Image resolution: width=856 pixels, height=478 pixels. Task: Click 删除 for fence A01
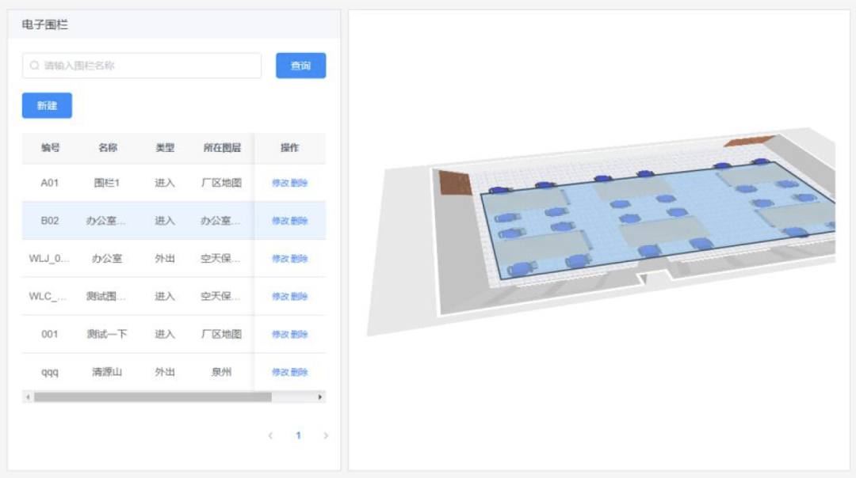click(x=299, y=183)
